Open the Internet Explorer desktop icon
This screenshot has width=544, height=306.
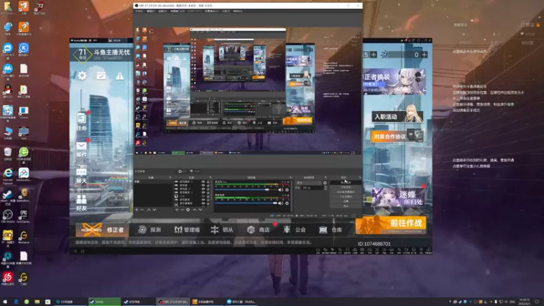coord(7,175)
